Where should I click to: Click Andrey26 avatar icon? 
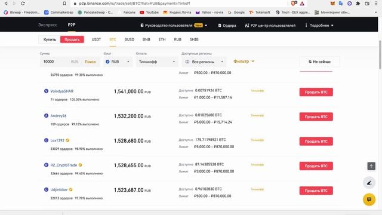click(x=46, y=115)
